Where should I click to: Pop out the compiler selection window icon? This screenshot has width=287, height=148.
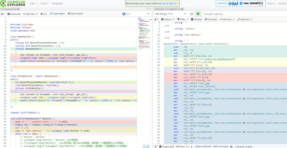click(192, 14)
